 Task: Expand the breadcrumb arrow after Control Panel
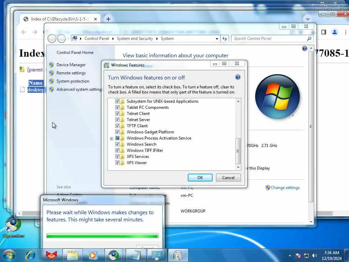click(x=113, y=39)
